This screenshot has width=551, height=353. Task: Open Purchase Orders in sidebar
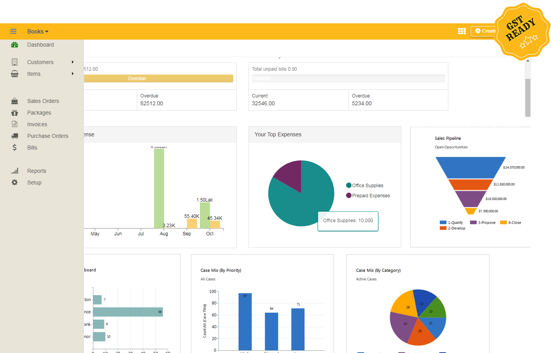point(48,136)
